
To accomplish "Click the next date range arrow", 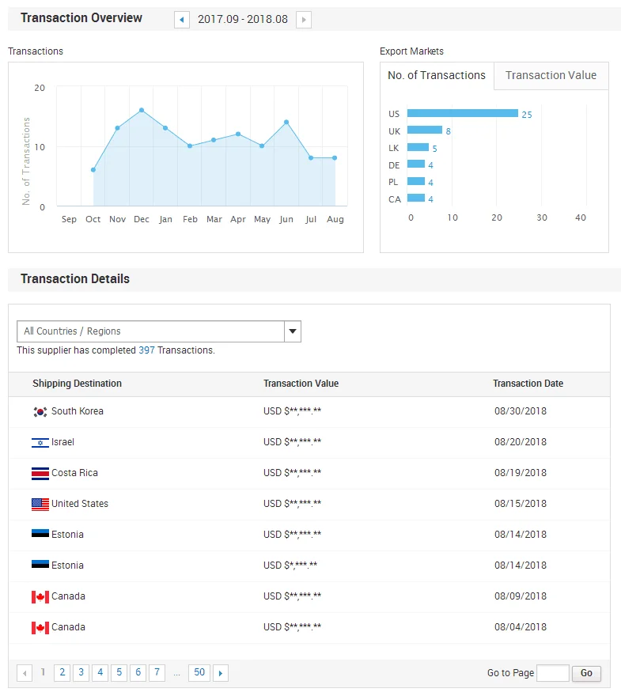I will (x=304, y=20).
